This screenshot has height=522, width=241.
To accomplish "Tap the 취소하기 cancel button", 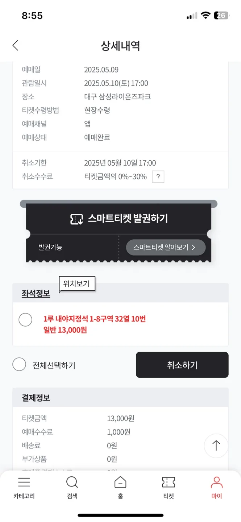I will (182, 365).
